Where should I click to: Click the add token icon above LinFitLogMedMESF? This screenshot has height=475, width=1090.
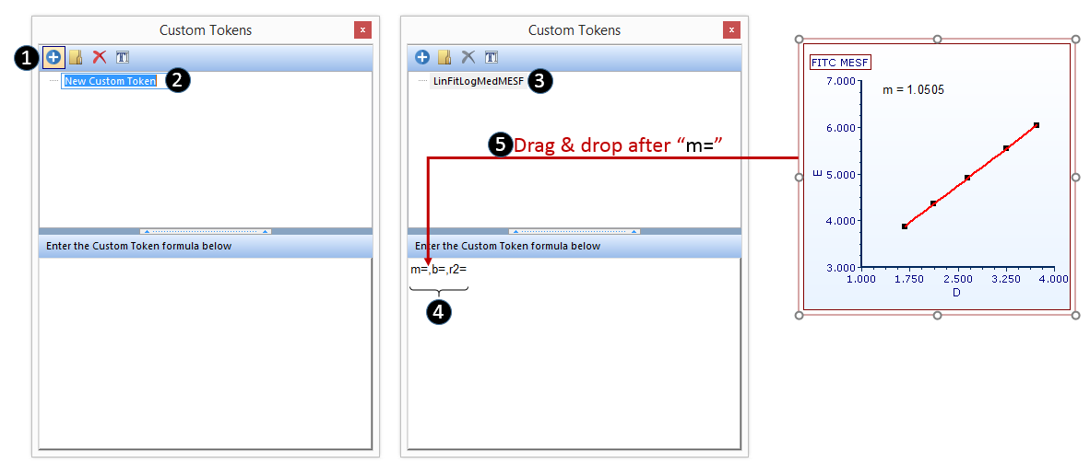pos(422,57)
